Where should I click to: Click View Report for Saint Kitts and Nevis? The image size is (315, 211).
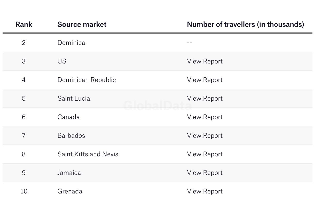point(205,154)
